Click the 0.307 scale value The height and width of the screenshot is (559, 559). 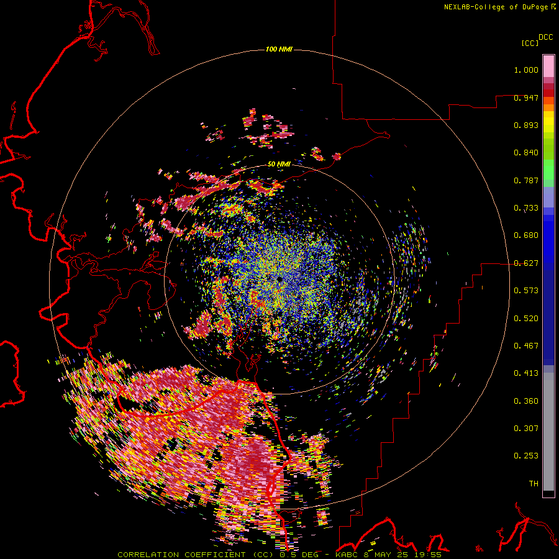tap(526, 429)
